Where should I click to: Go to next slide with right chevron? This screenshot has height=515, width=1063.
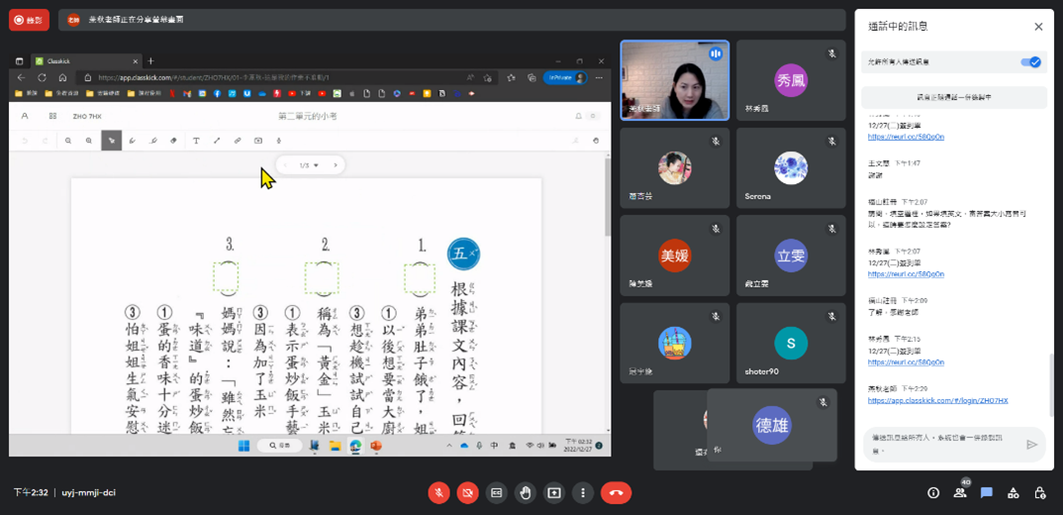[x=335, y=164]
